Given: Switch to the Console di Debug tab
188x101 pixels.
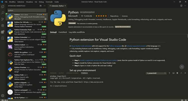Looking at the screenshot, I should point(72,73).
